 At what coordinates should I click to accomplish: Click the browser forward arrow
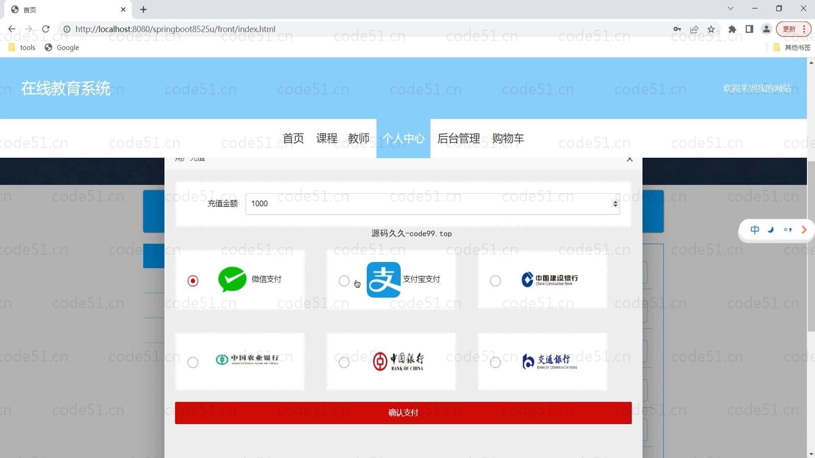coord(28,29)
